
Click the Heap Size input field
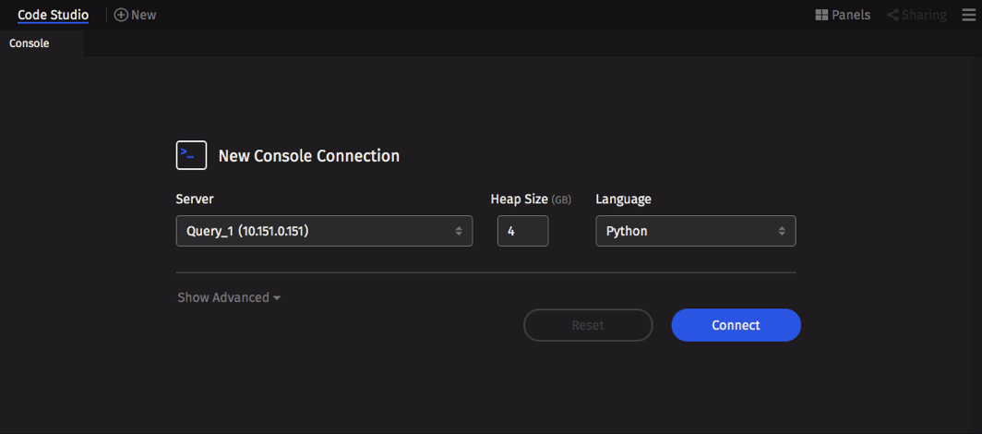[x=523, y=231]
